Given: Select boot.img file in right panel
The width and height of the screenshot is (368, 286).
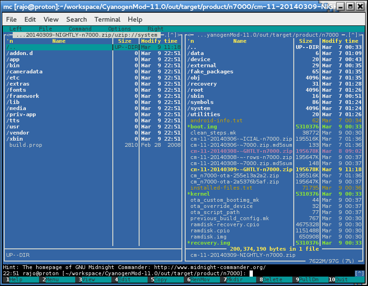Looking at the screenshot, I should click(x=274, y=127).
